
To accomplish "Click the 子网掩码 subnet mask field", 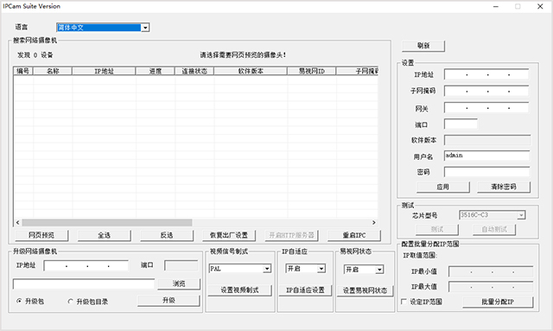I will [486, 91].
